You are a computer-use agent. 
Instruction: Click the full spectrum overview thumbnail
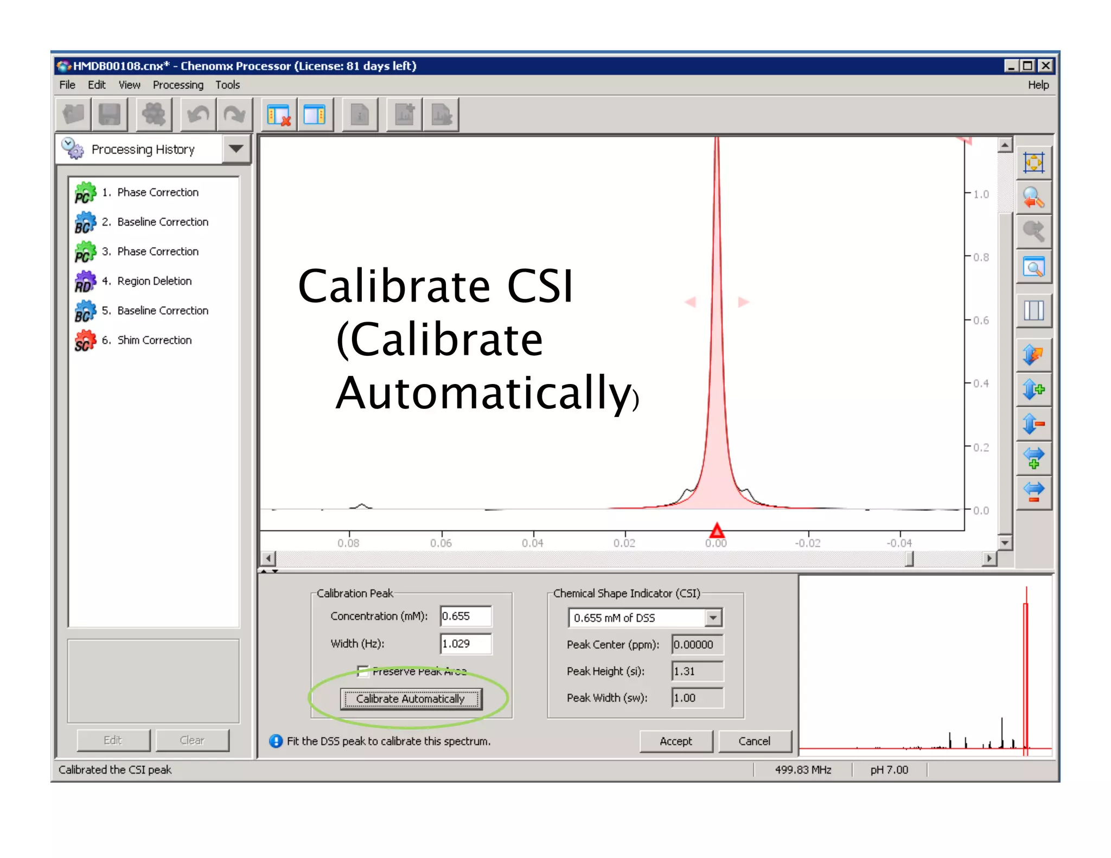tap(925, 666)
